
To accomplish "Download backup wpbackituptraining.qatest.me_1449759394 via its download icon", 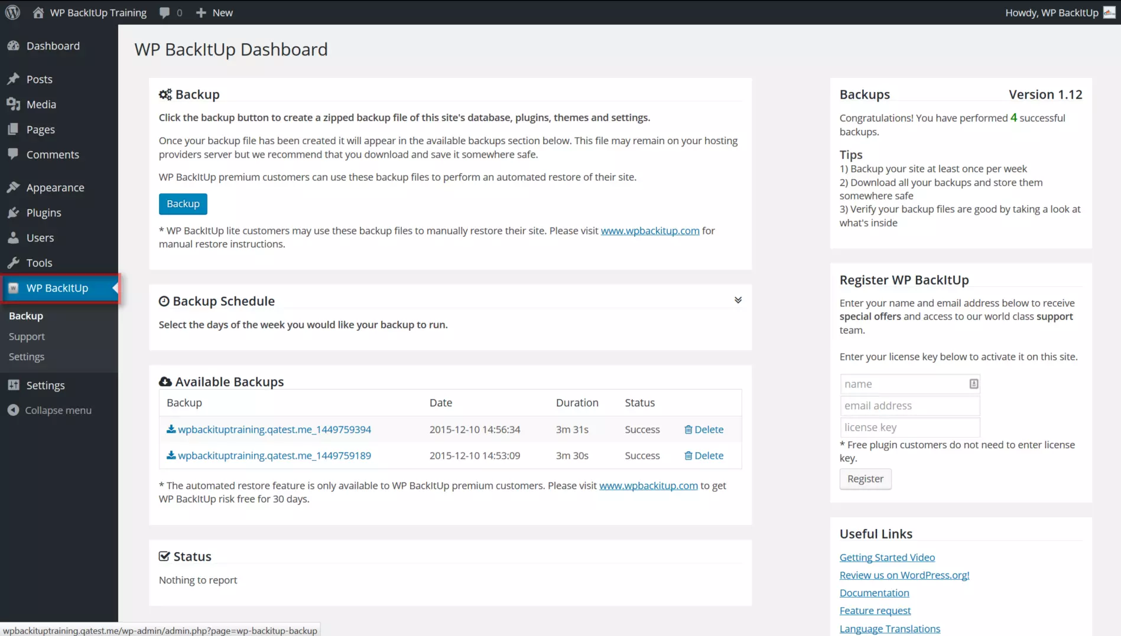I will point(171,429).
